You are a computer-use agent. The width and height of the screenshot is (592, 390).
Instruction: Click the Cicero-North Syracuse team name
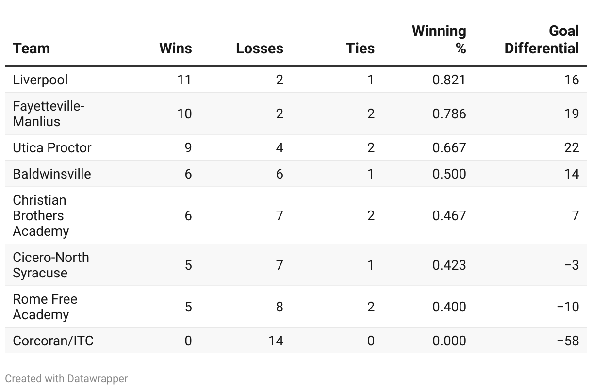pos(51,265)
